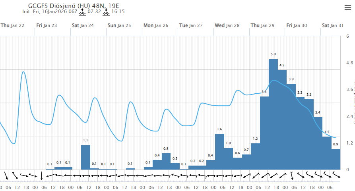Click the Mon Jan 26 date label
The height and width of the screenshot is (191, 355).
coord(156,25)
